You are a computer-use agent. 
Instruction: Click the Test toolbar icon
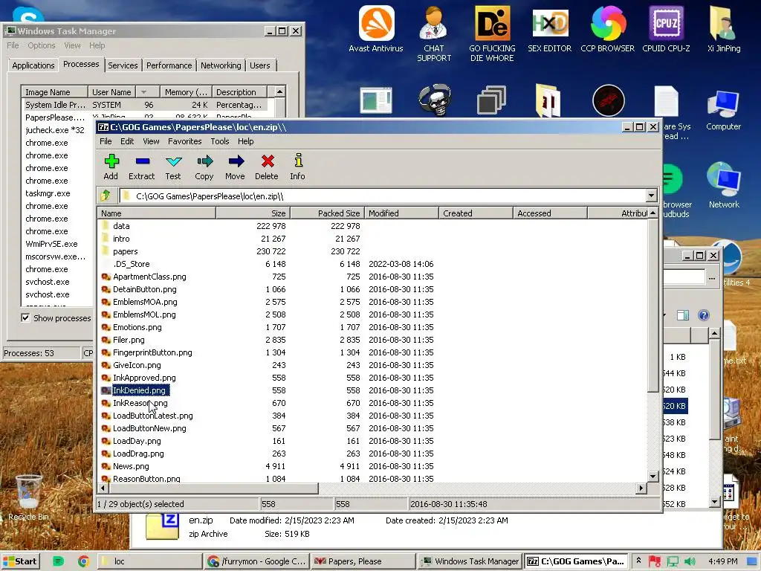pos(172,167)
